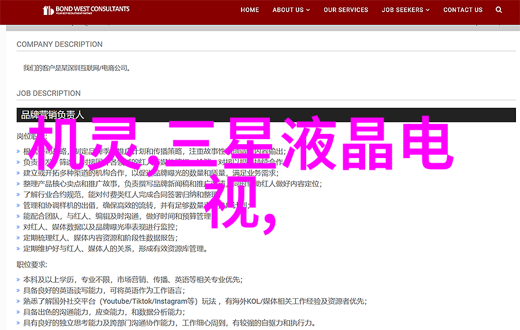Screen dimensions: 520x330
Task: Click the line 本科及以上学历, 专业不限
Action: pos(133,280)
